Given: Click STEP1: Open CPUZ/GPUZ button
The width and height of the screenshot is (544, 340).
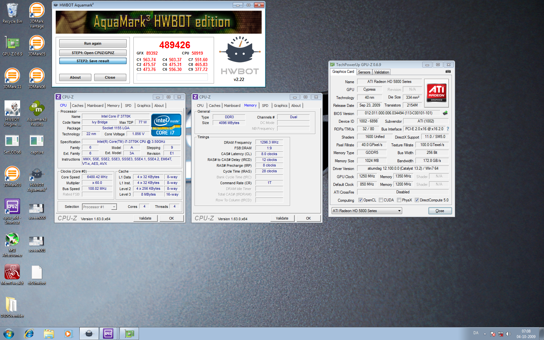Looking at the screenshot, I should coord(93,53).
